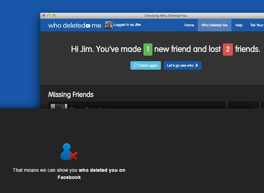Click the Logged in as Jim text

point(127,25)
